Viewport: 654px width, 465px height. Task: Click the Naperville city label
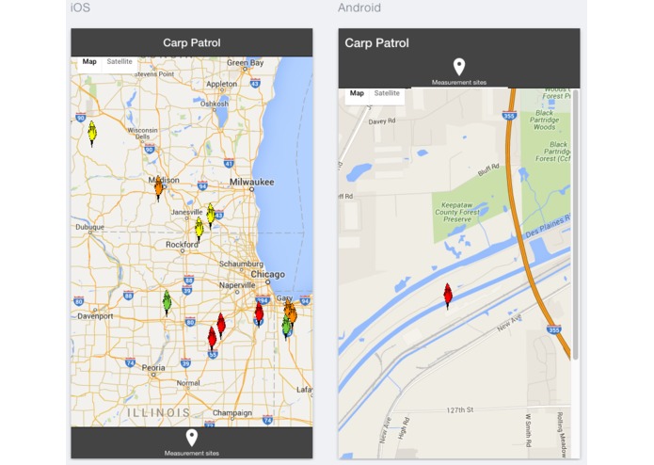pyautogui.click(x=237, y=285)
